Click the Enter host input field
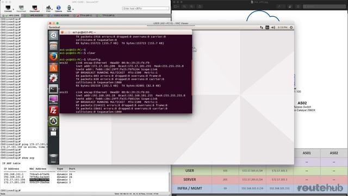 click(146, 9)
